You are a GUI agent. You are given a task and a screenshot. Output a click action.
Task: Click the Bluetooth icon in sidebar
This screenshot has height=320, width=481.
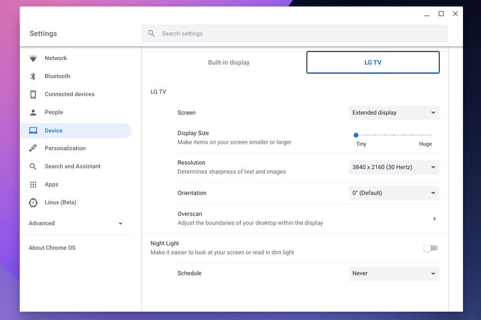tap(33, 76)
